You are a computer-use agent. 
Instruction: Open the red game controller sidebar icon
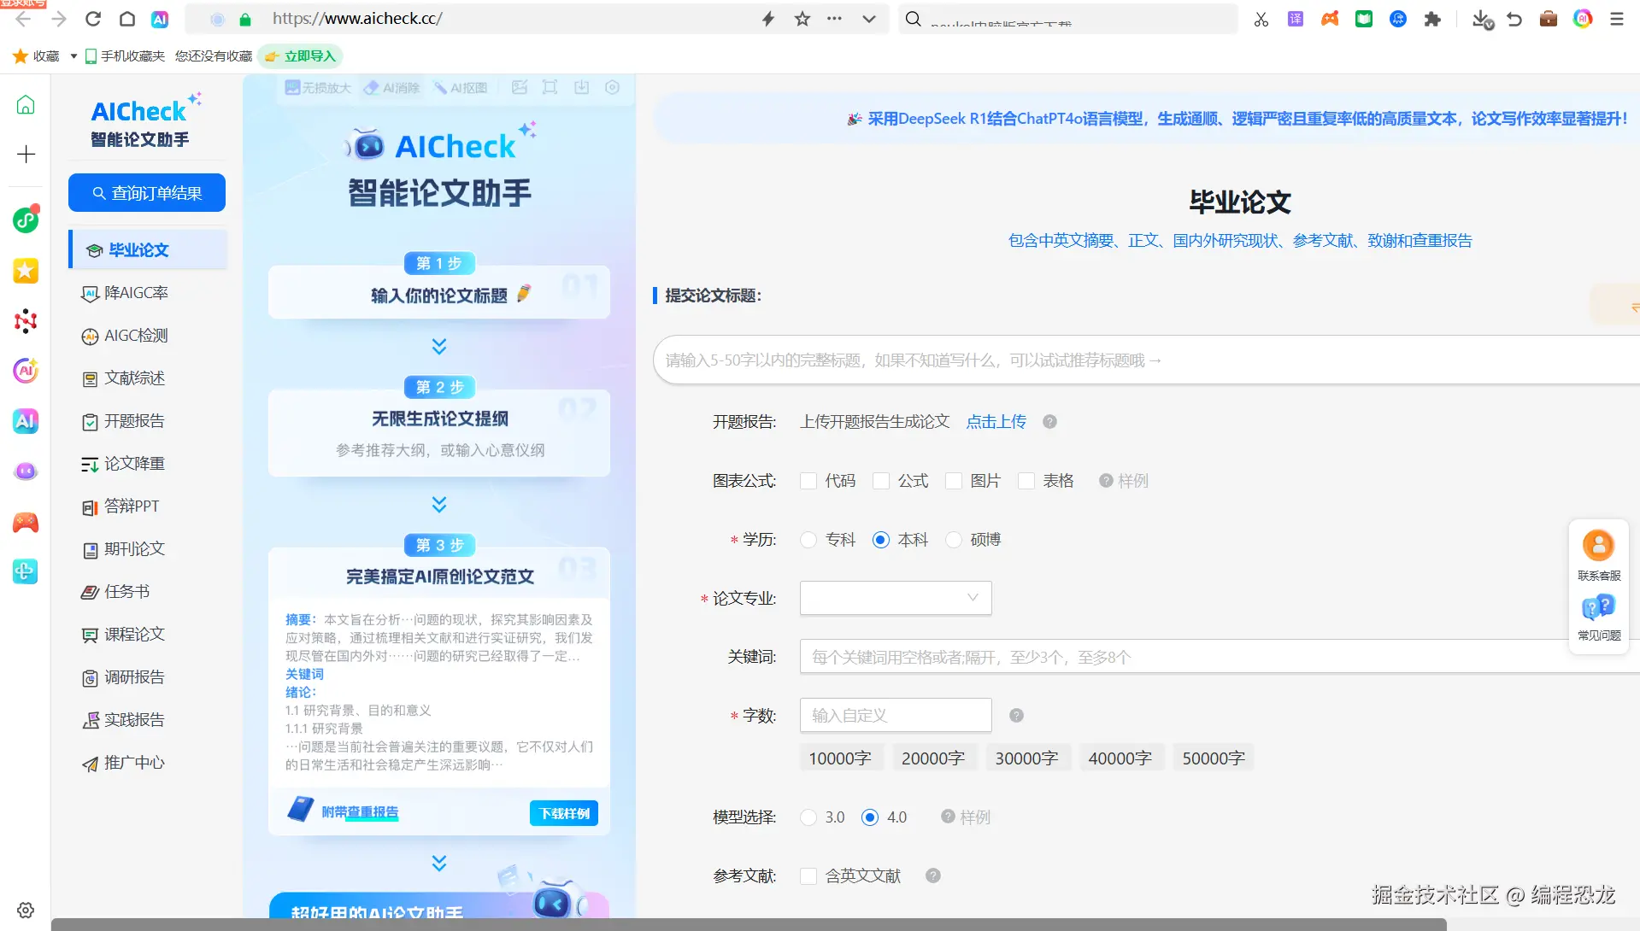[x=26, y=522]
